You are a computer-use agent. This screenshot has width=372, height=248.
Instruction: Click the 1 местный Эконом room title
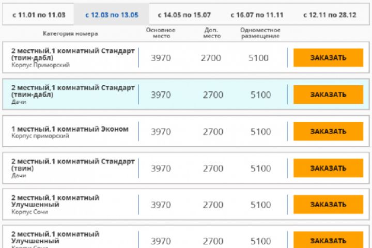tap(70, 129)
